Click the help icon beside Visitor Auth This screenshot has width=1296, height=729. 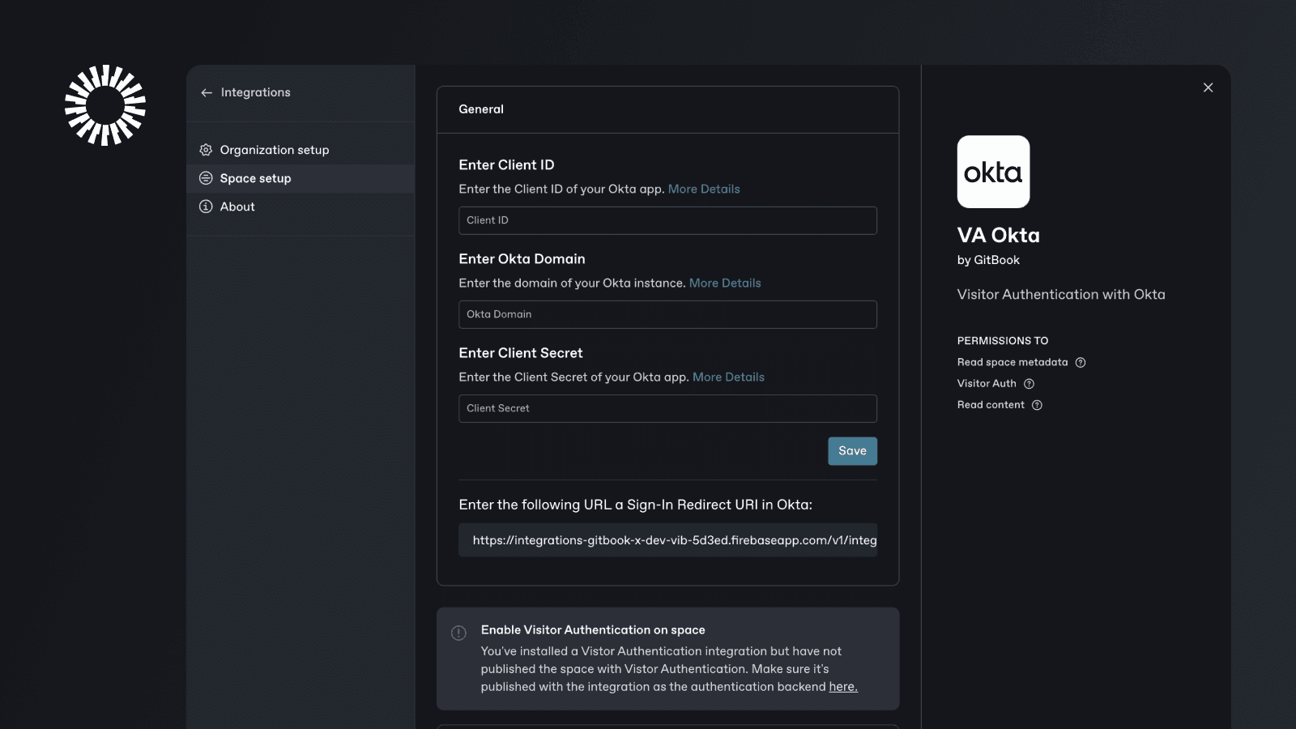click(1029, 384)
